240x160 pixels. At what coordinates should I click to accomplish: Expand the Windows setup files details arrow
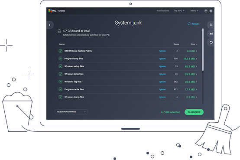click(196, 66)
